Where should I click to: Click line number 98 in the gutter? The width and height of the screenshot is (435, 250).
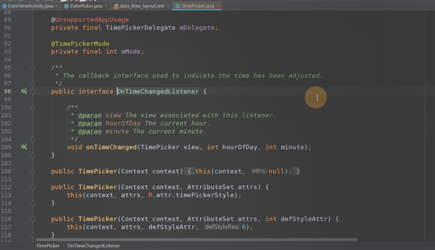(7, 91)
